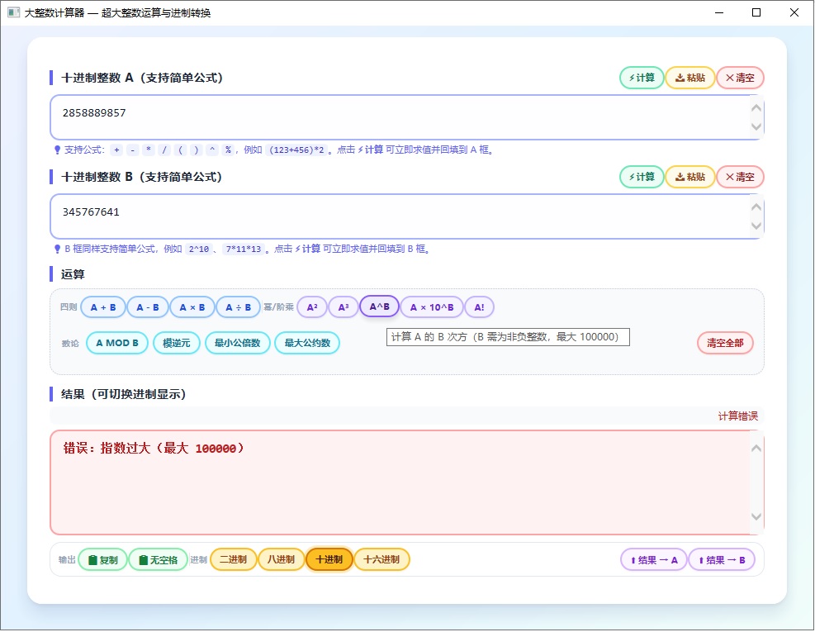The image size is (815, 632).
Task: Calculate 最大公约数 of A and B
Action: pyautogui.click(x=307, y=344)
